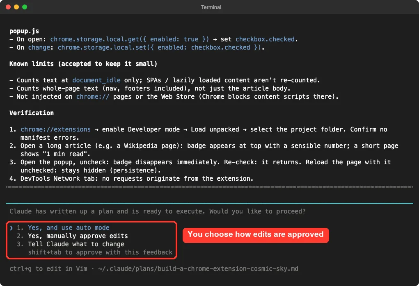This screenshot has height=286, width=419.
Task: Click the 'Open a long article' verification step
Action: point(204,150)
